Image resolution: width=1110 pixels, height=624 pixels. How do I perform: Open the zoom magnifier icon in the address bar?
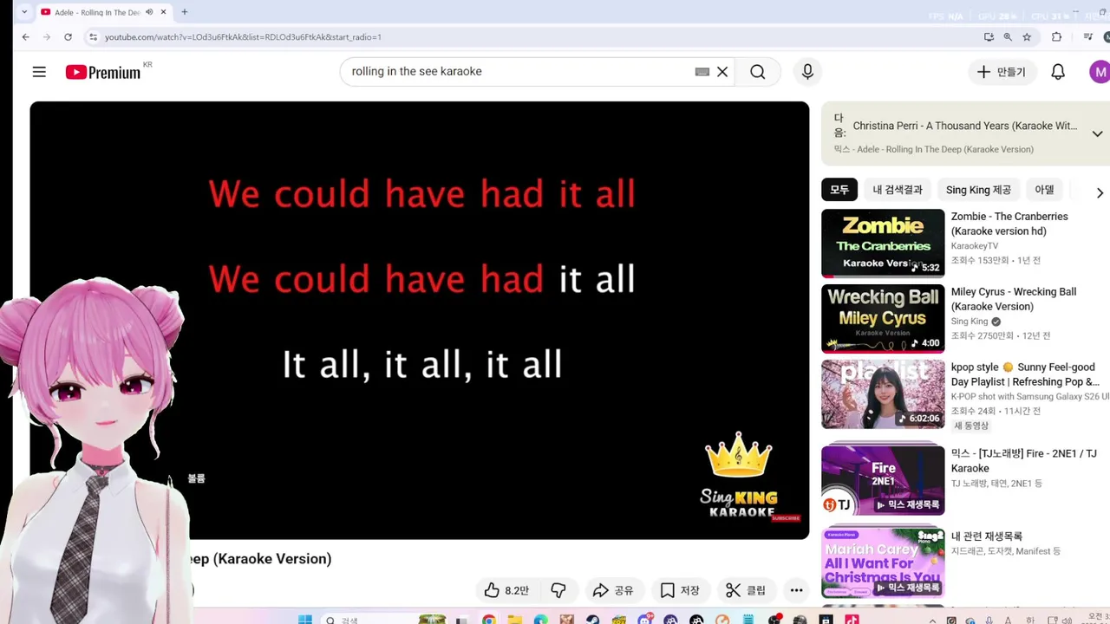1008,37
